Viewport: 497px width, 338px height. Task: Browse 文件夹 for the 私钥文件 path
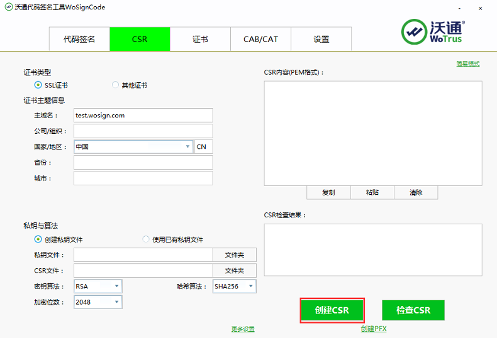click(x=234, y=255)
